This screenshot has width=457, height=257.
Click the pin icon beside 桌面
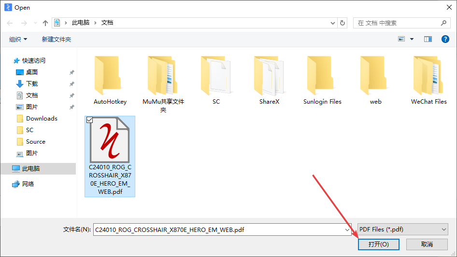click(71, 72)
